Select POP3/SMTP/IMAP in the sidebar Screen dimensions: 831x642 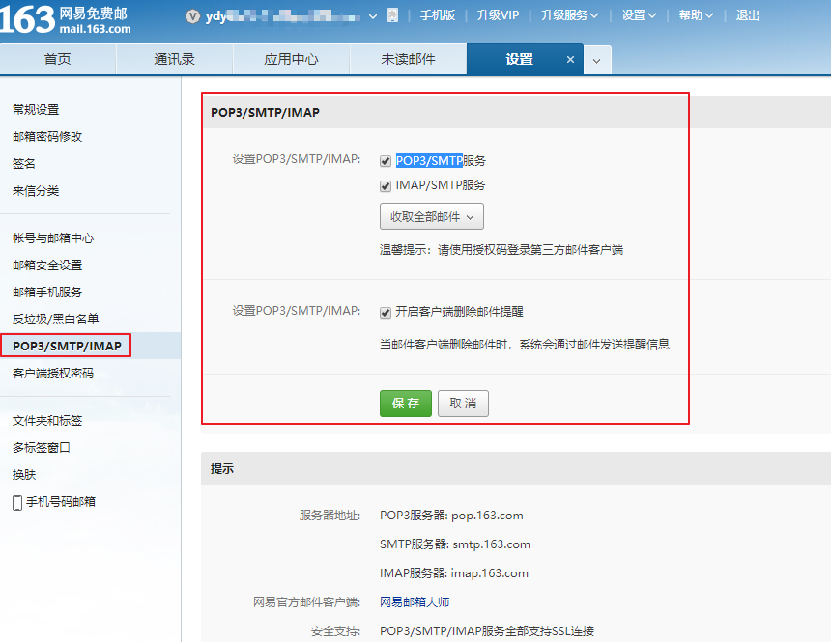click(x=67, y=346)
